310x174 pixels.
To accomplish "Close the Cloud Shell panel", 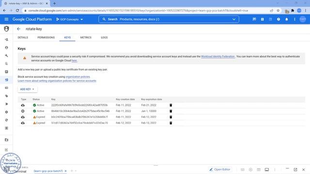I will click(x=304, y=170).
